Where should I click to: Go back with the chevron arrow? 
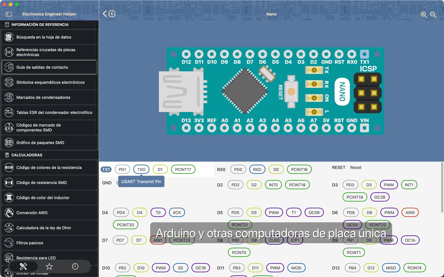coord(105,14)
